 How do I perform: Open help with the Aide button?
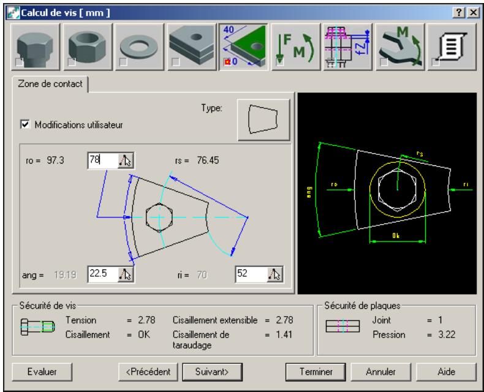coord(446,372)
